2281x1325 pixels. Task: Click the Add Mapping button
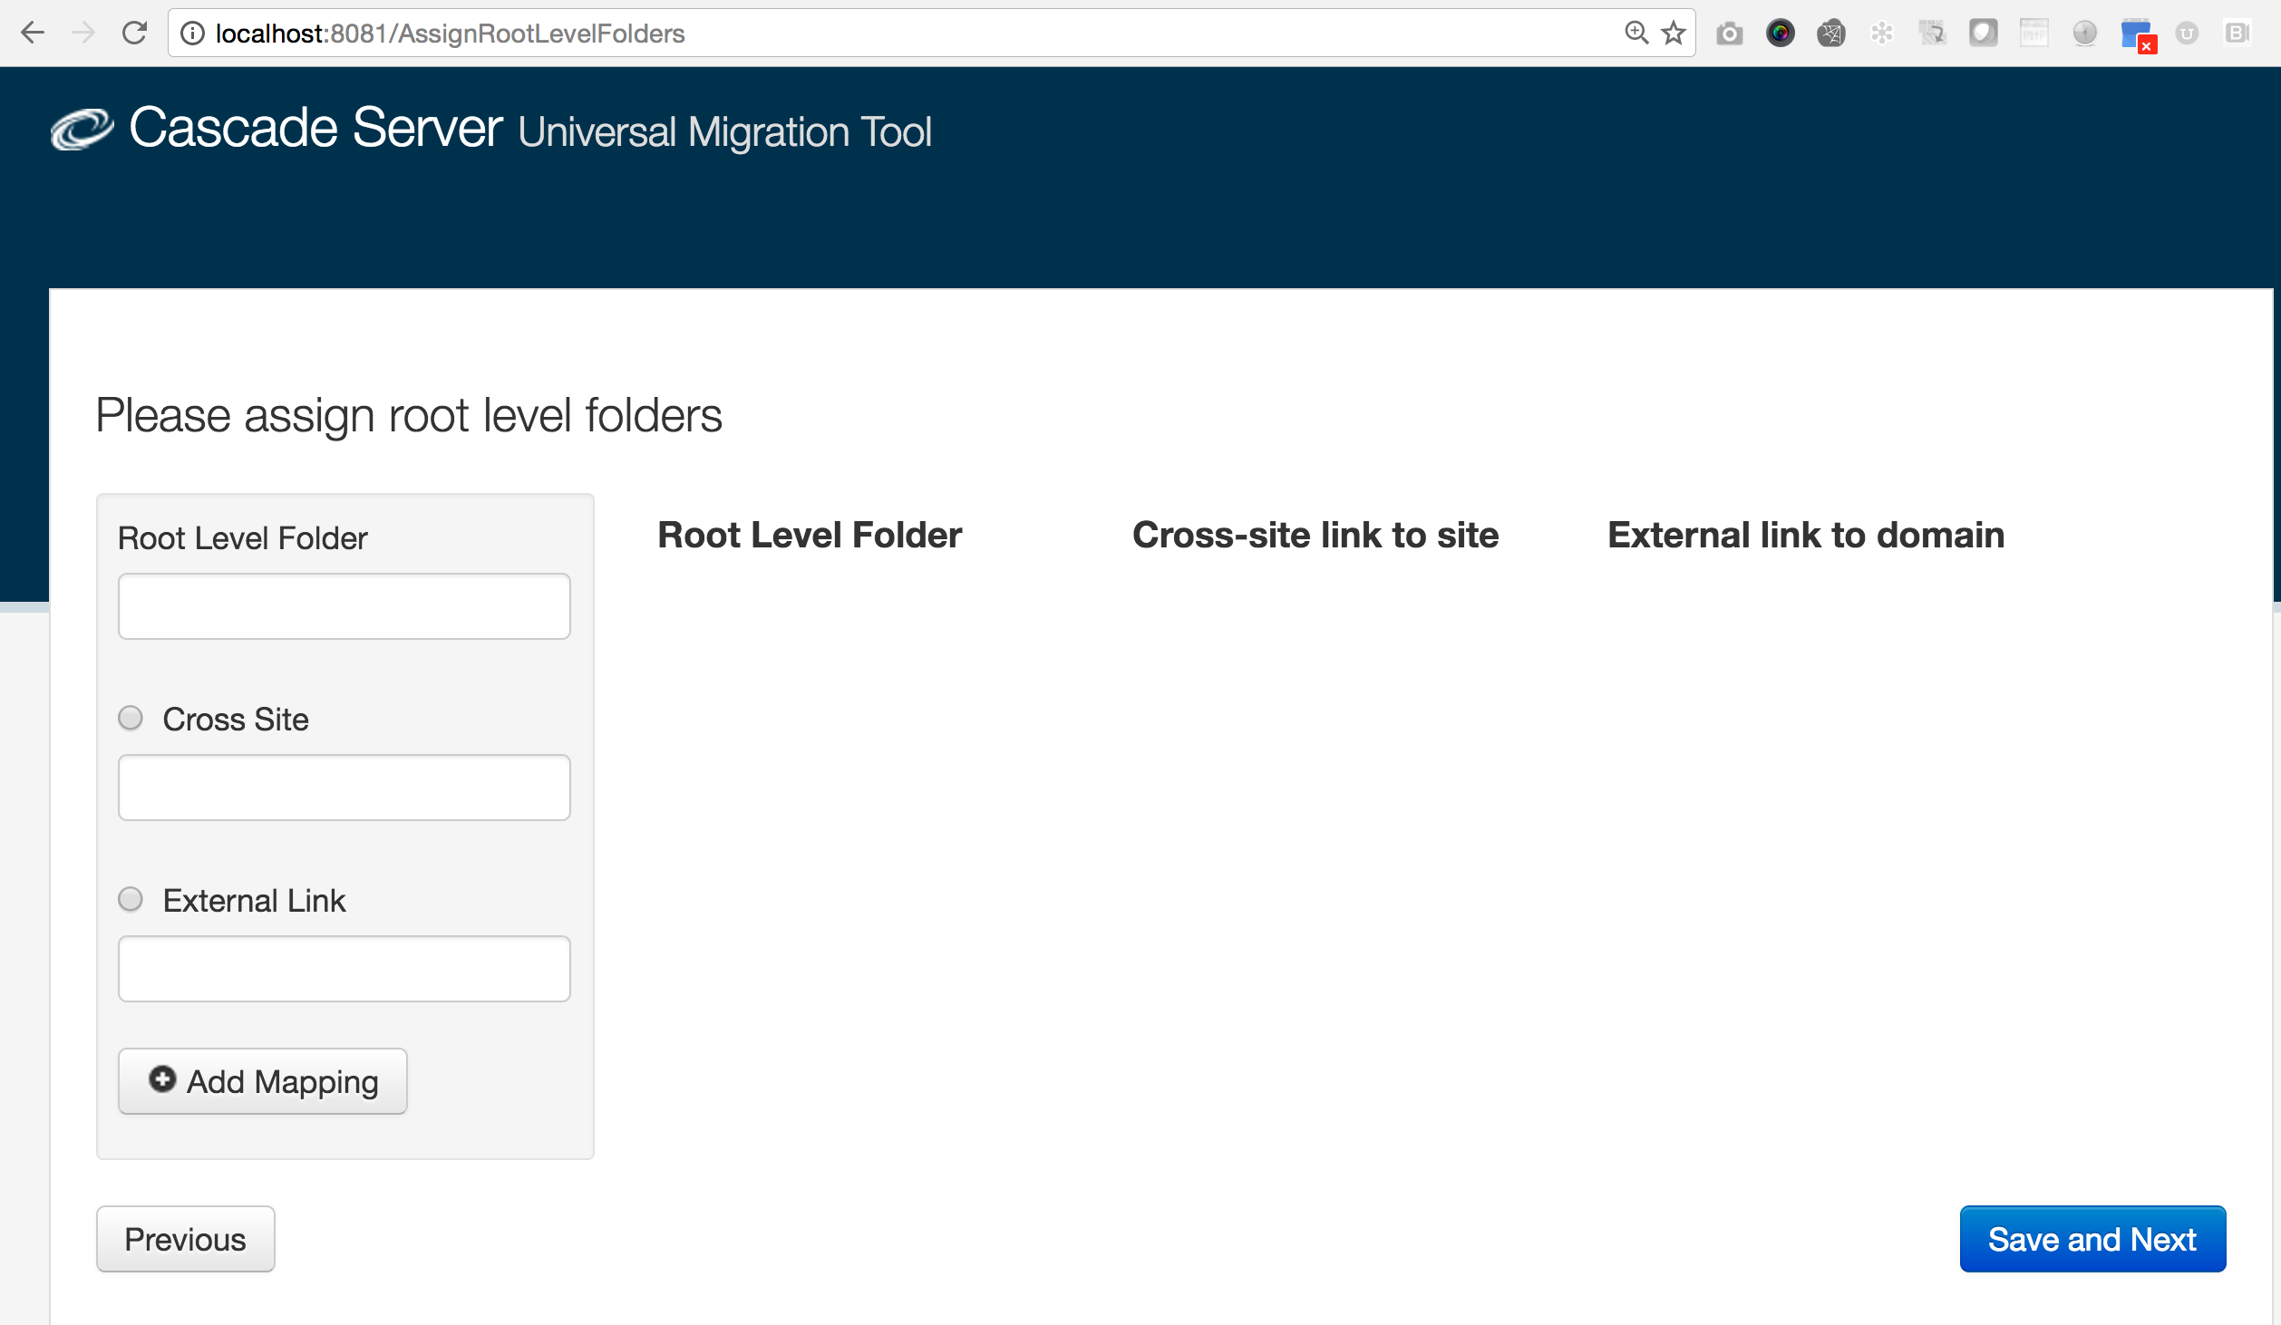pyautogui.click(x=264, y=1080)
